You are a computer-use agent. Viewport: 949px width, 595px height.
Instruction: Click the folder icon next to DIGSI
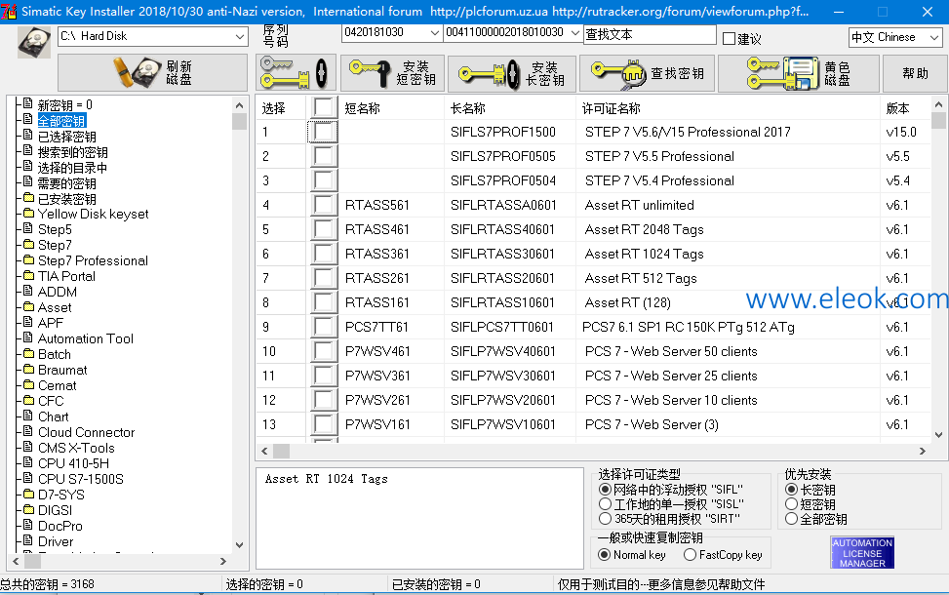click(x=28, y=510)
